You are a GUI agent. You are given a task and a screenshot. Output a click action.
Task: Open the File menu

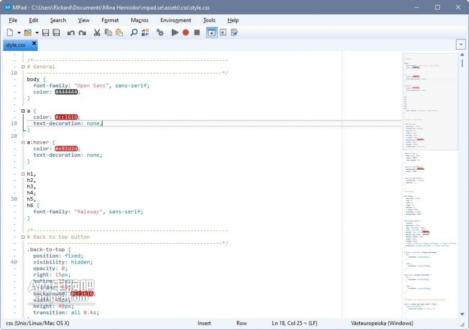(x=13, y=20)
